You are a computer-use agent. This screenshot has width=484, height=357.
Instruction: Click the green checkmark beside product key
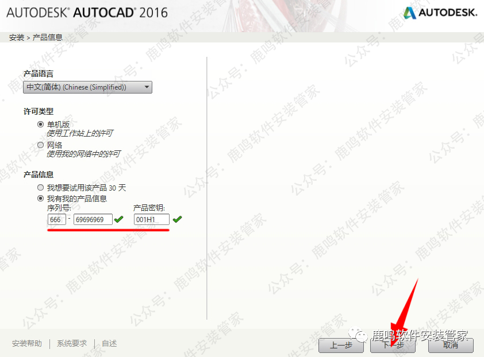177,219
